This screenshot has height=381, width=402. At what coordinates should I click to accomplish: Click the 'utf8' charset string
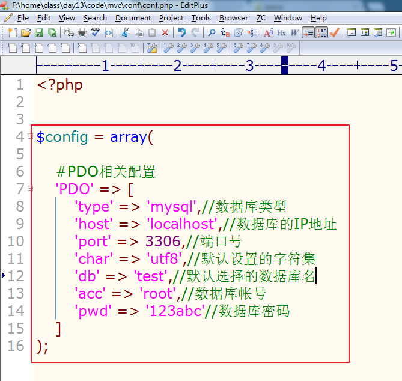click(x=164, y=258)
